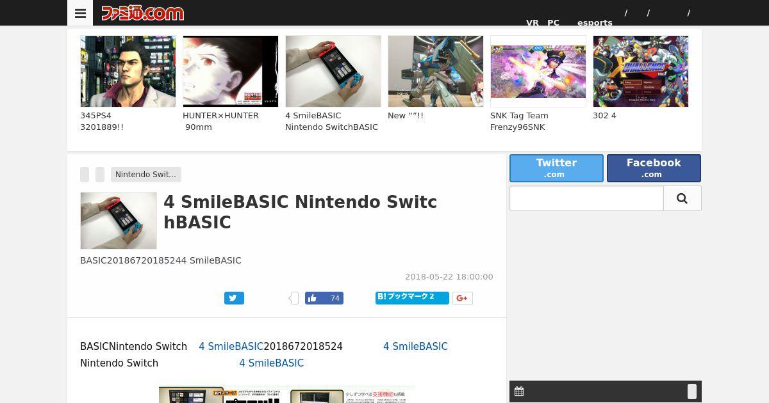Open the '302 4' caption link

604,116
